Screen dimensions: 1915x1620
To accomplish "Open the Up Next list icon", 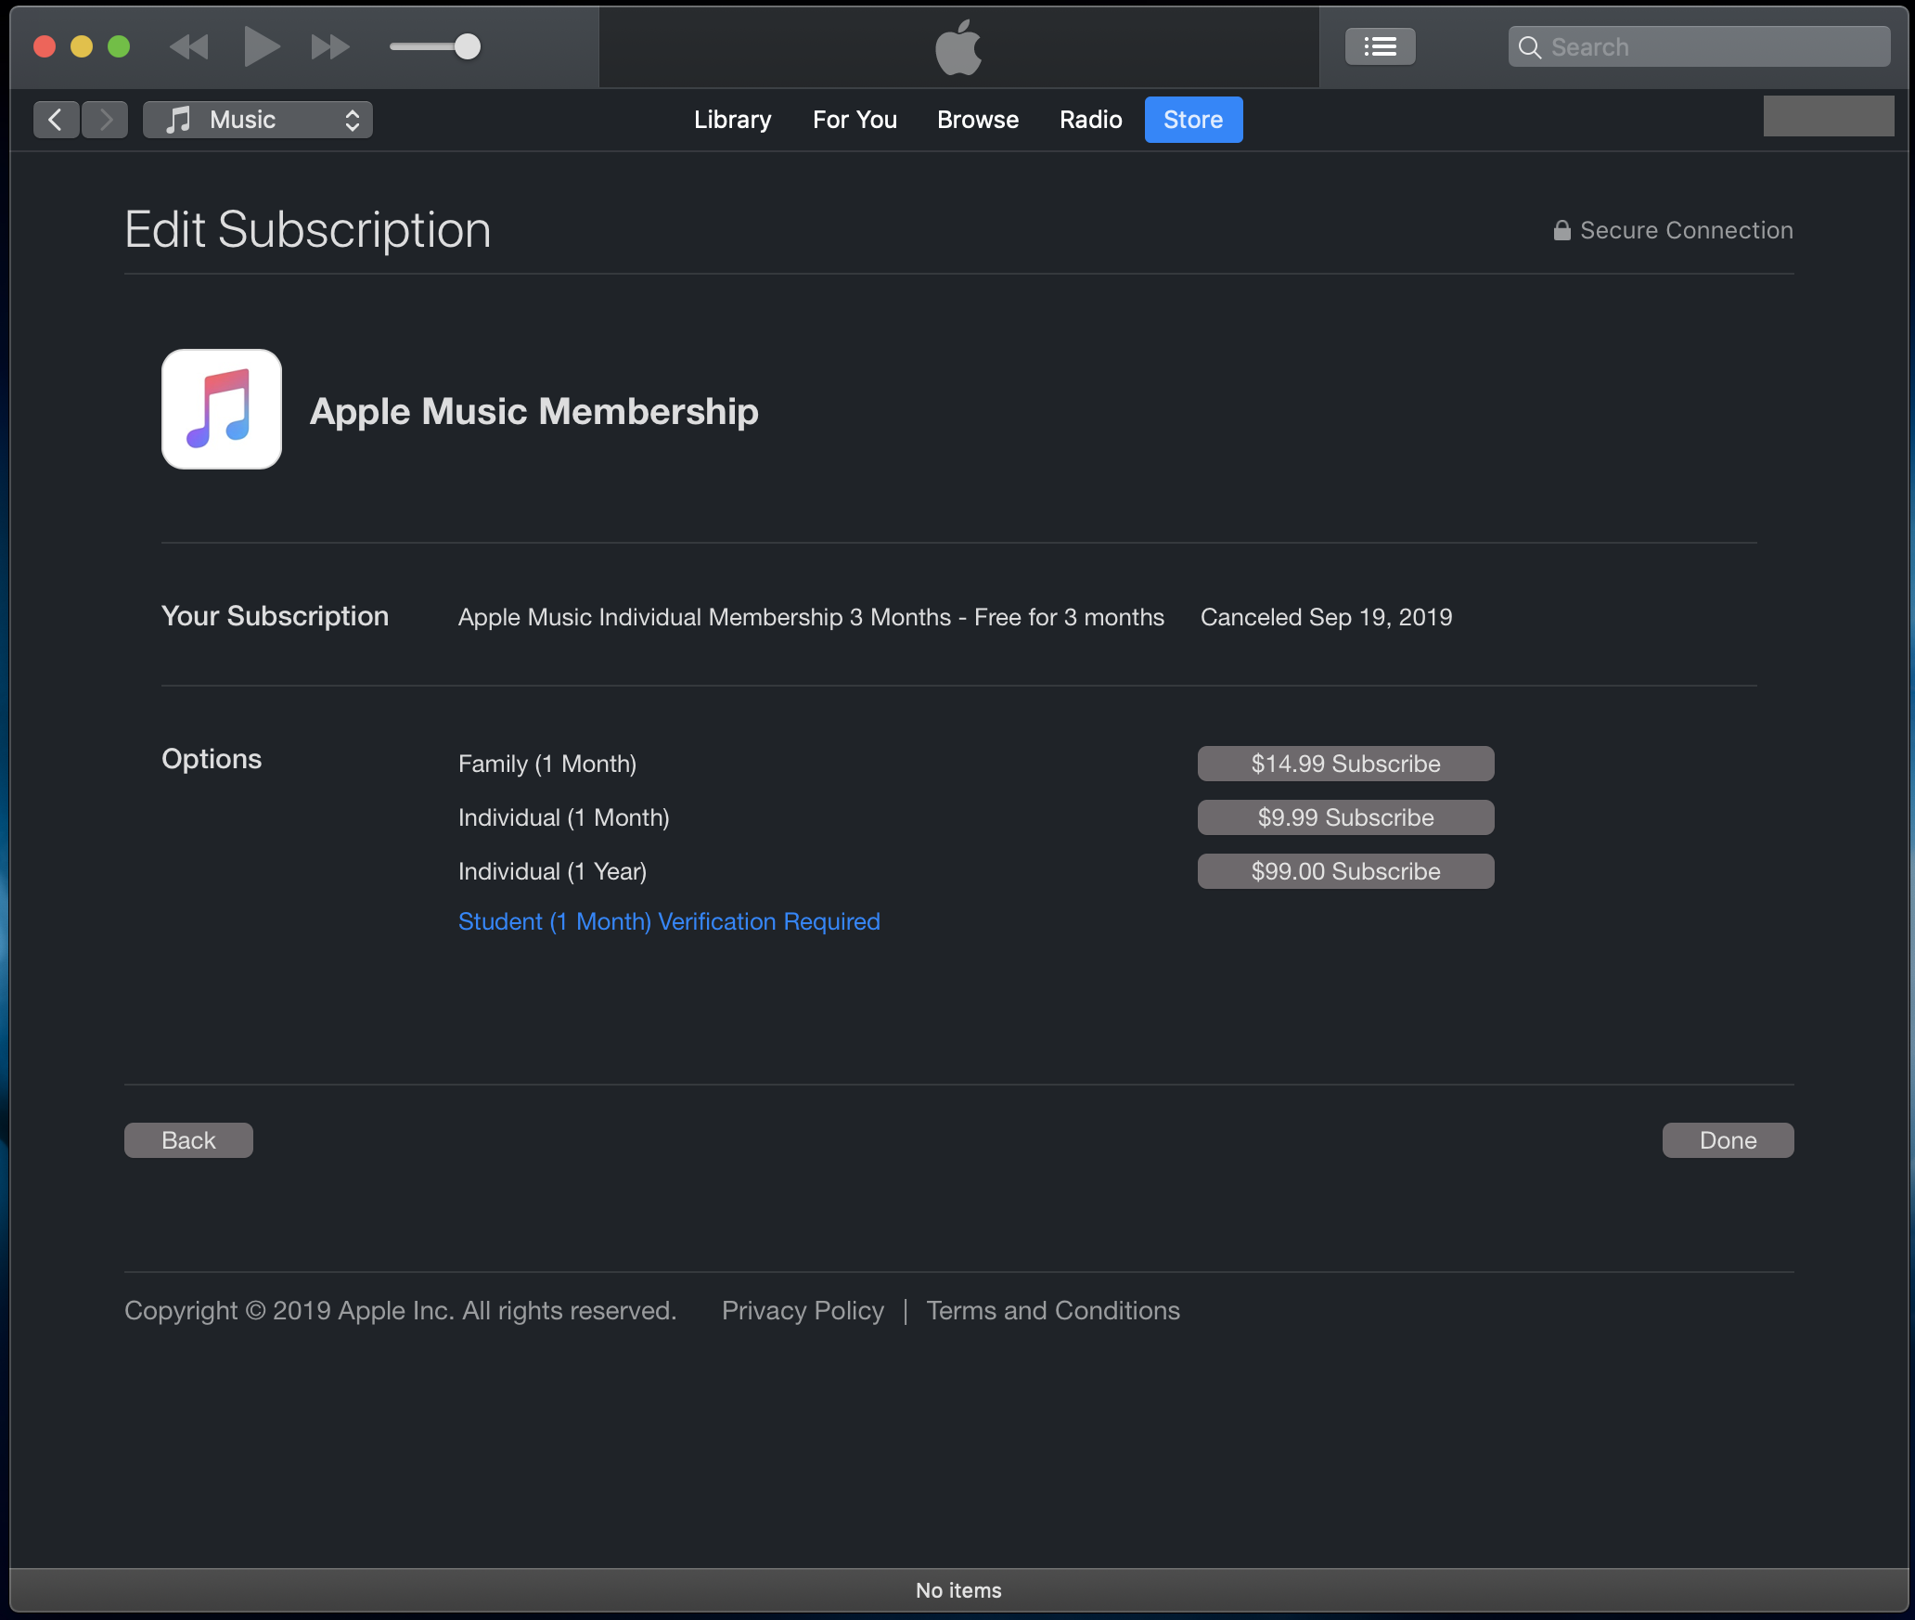I will [x=1380, y=46].
